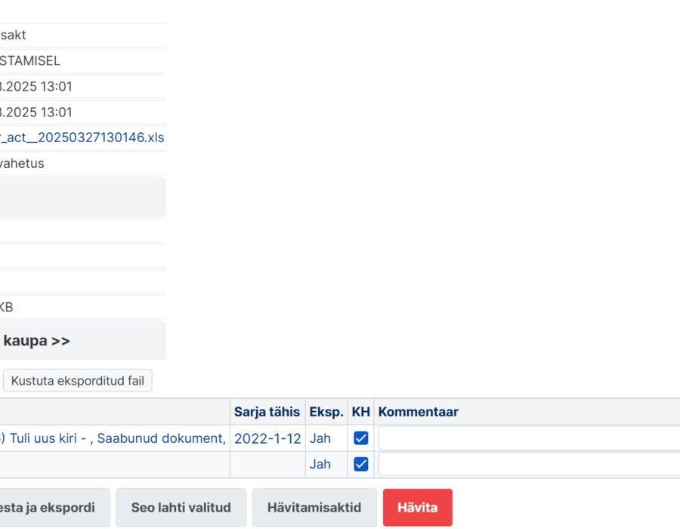Open Hävitamisaktid
The height and width of the screenshot is (529, 680).
coord(314,507)
